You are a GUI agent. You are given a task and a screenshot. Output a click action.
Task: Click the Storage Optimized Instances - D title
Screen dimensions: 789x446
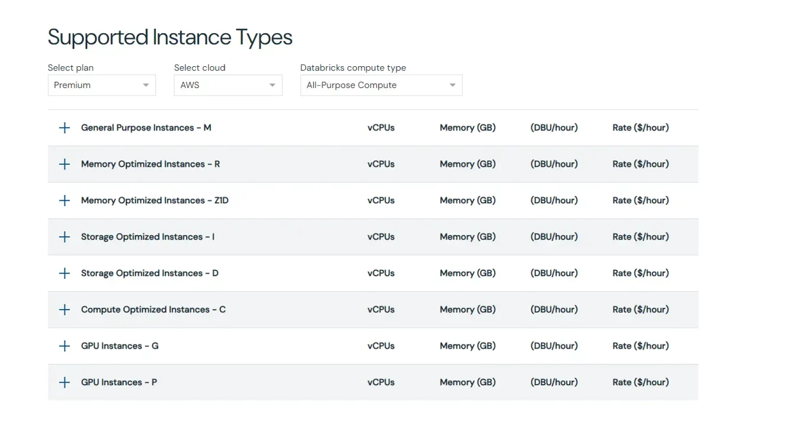pyautogui.click(x=150, y=274)
